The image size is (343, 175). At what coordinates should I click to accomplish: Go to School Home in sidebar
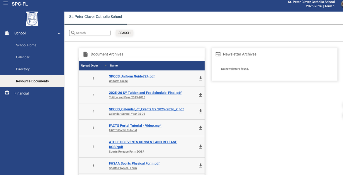pos(26,45)
